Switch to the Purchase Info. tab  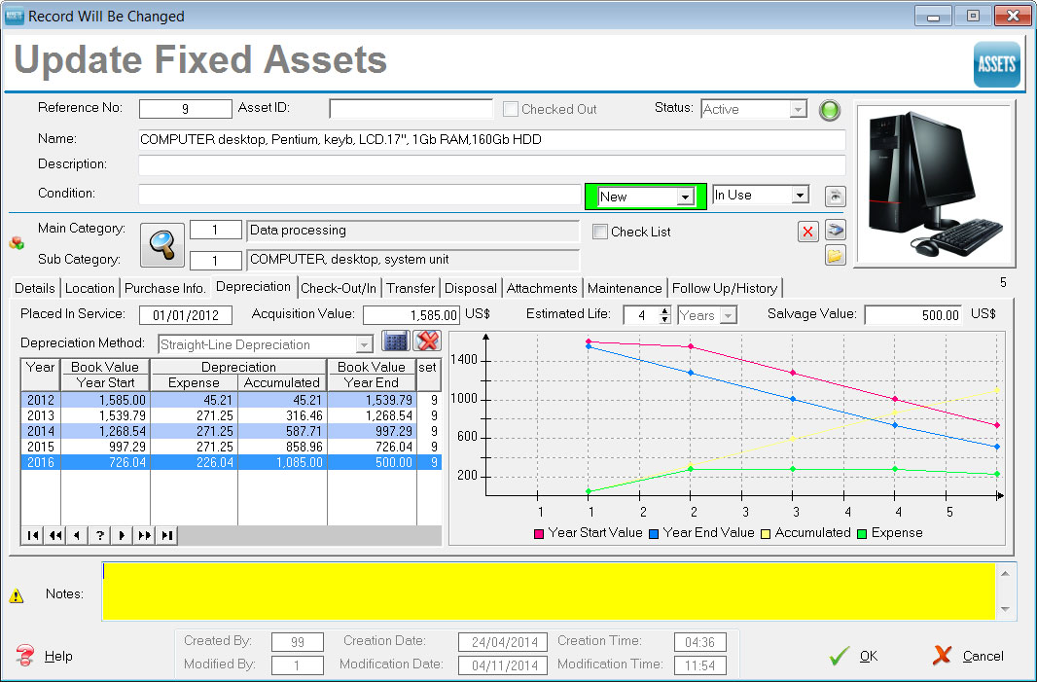(164, 288)
